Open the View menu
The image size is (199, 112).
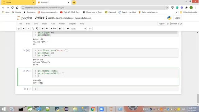(x=36, y=24)
